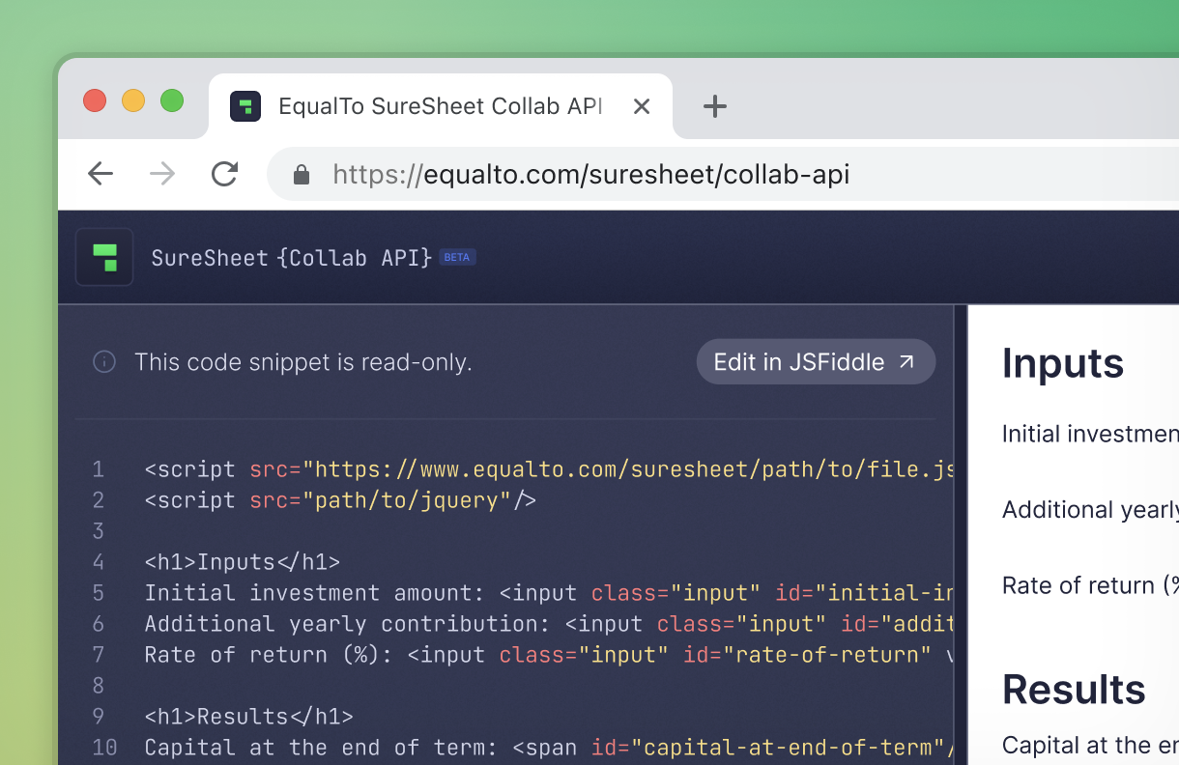Click the <h1>Results</h1> code line
1179x765 pixels.
(249, 717)
